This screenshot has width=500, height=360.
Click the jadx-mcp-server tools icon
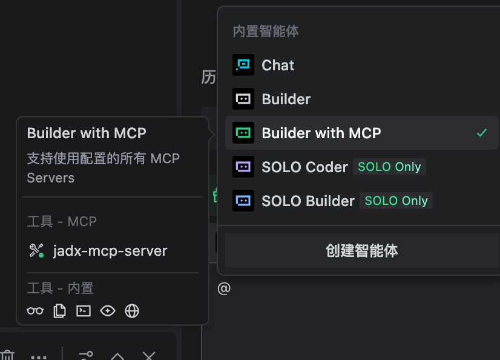[x=36, y=251]
